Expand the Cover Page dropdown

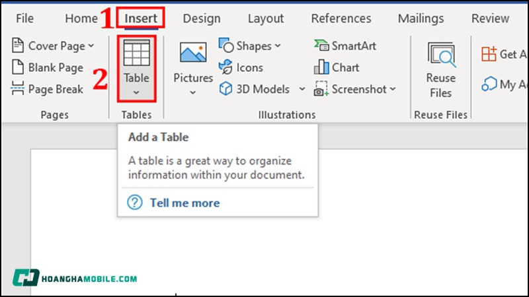tap(91, 46)
